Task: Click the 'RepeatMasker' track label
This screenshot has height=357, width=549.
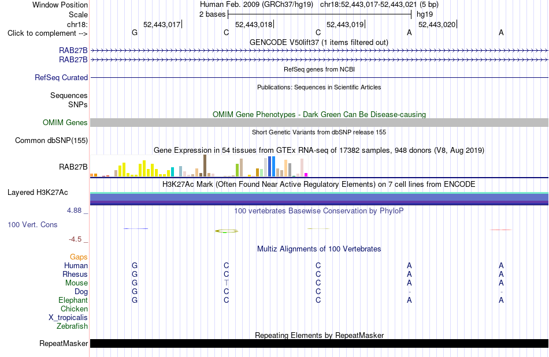Action: [64, 343]
